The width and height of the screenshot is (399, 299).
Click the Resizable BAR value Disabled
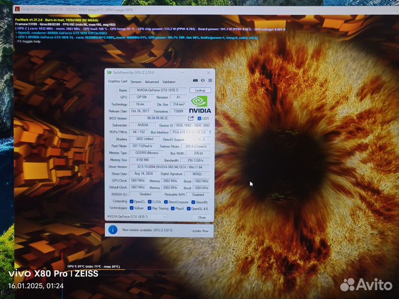point(198,194)
